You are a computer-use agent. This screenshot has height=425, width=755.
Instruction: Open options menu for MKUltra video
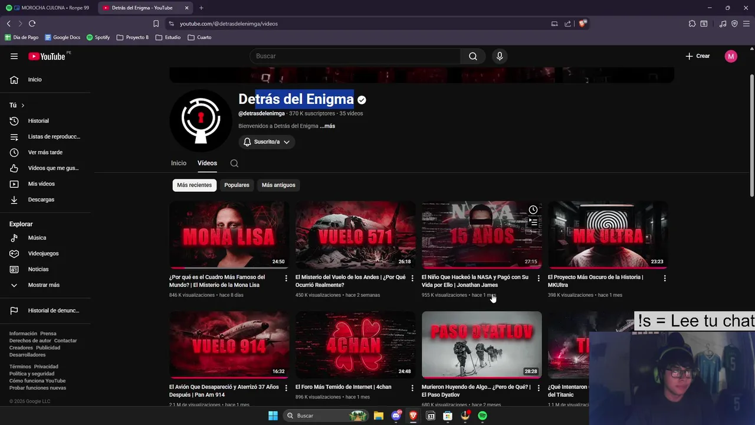[x=665, y=278]
